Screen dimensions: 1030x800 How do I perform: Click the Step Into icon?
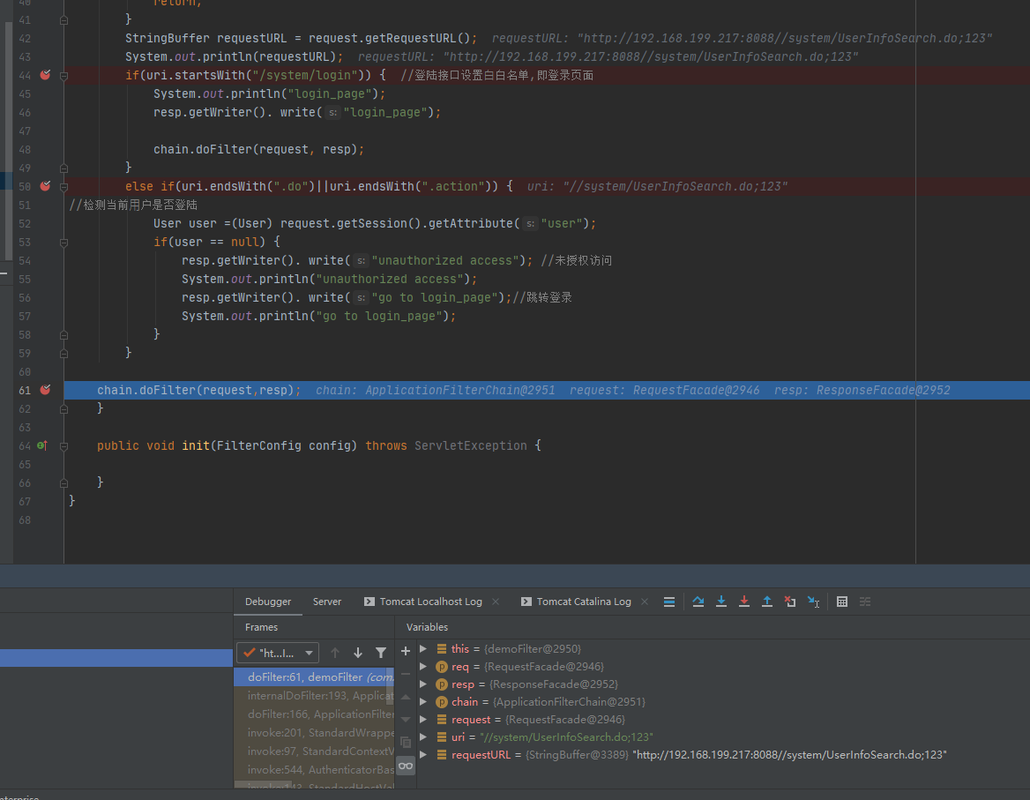click(x=721, y=602)
